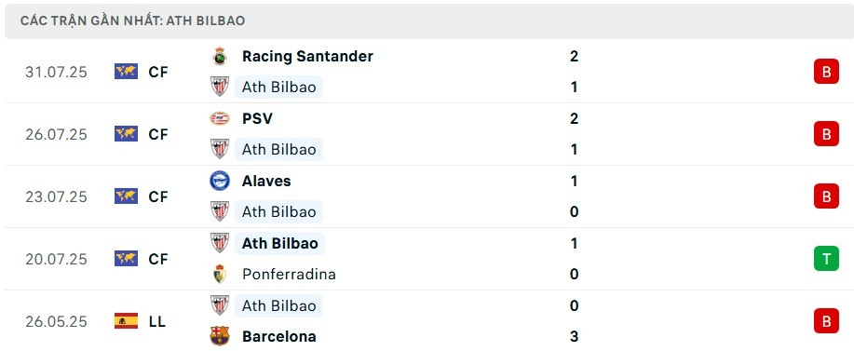Click the Racing Santander club crest
This screenshot has width=854, height=351.
[220, 56]
